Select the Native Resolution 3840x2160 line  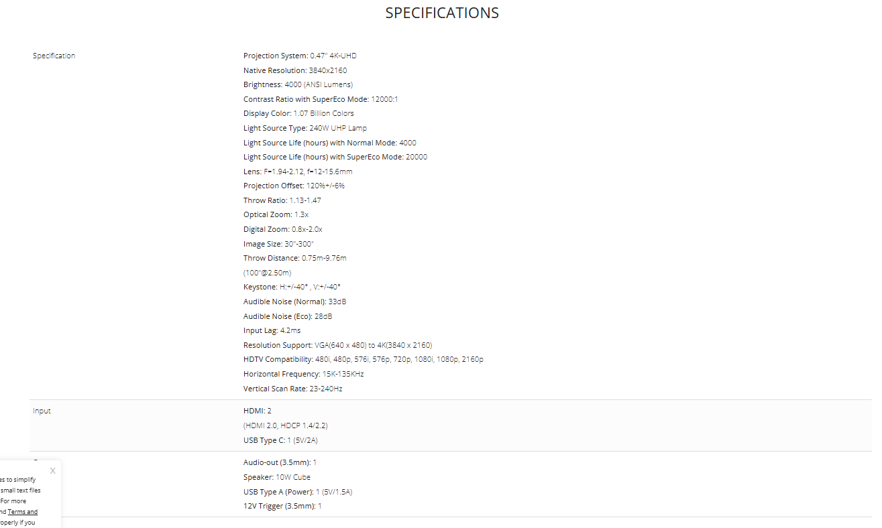coord(295,70)
